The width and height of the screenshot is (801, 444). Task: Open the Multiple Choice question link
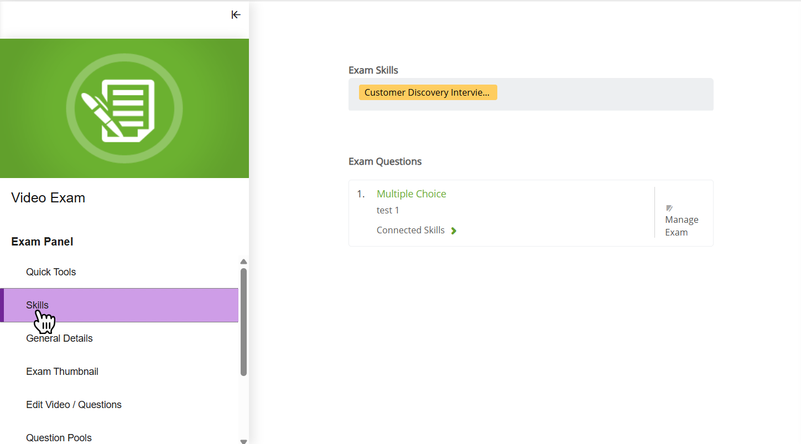pos(411,194)
